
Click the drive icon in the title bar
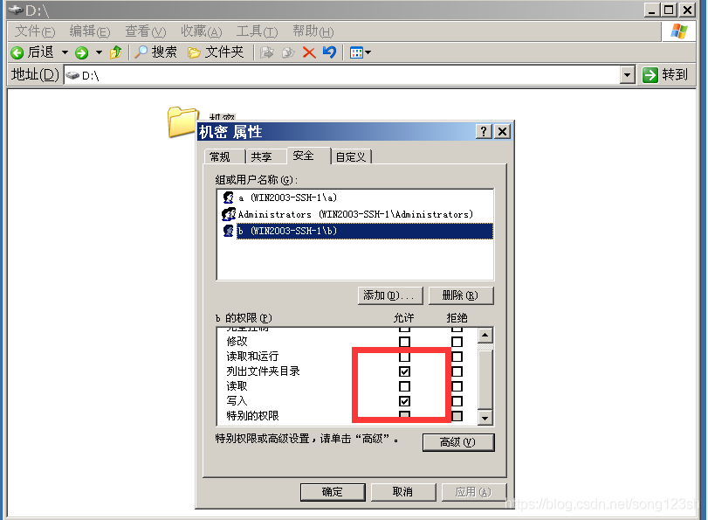[17, 10]
